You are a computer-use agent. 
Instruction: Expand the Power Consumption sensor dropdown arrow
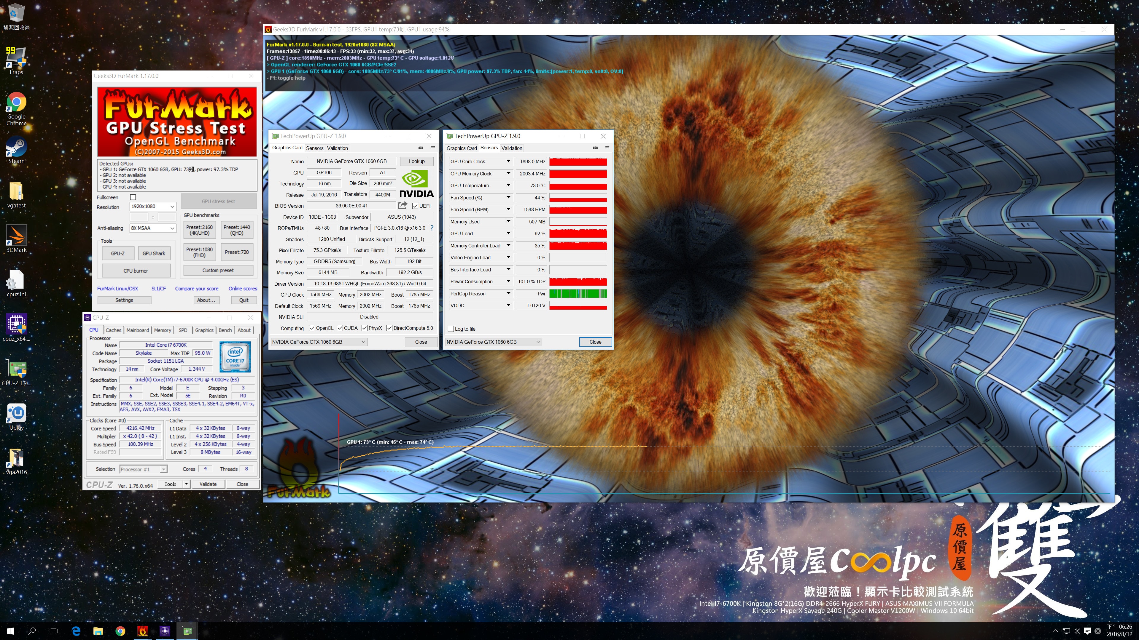coord(508,281)
